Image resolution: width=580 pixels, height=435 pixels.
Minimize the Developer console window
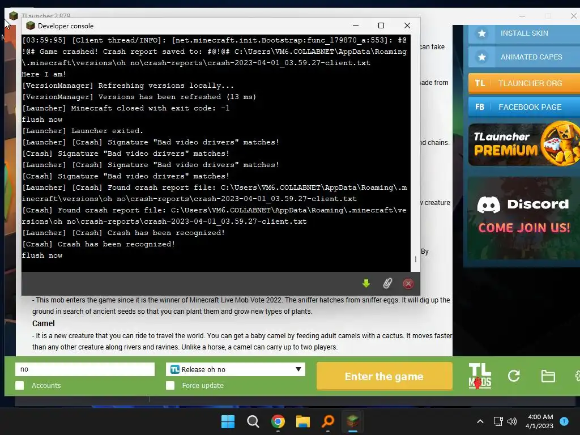point(356,25)
